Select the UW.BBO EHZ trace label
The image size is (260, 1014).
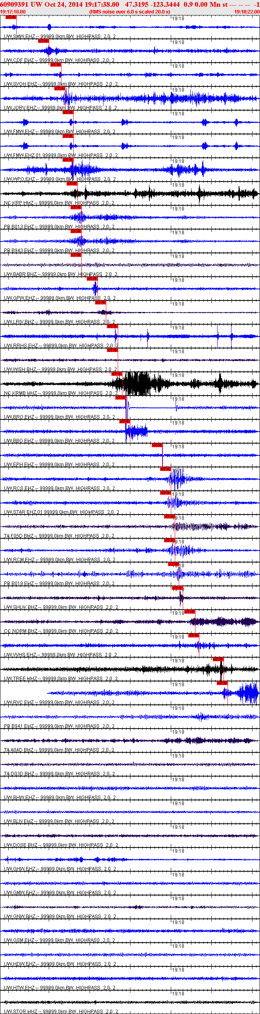59,441
